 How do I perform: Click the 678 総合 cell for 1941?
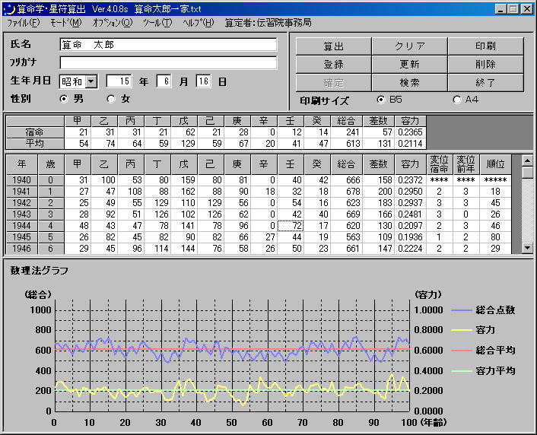click(x=346, y=192)
